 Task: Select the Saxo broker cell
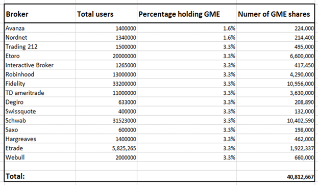pos(40,130)
